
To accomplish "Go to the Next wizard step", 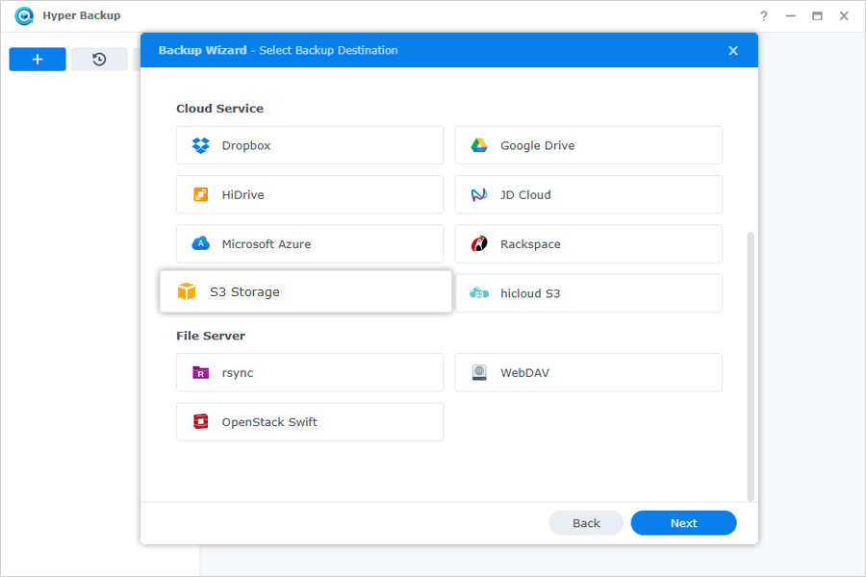I will [x=684, y=523].
